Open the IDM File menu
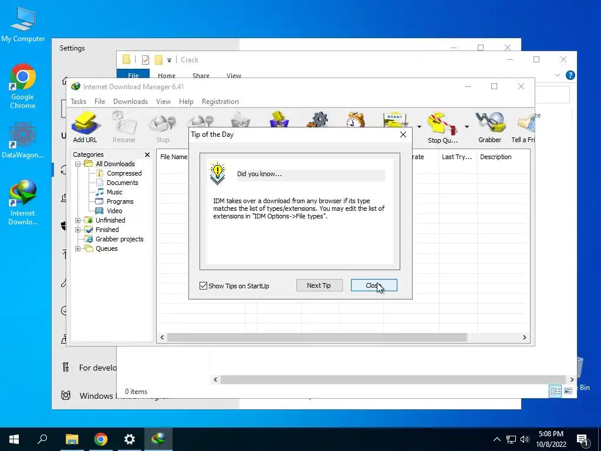Viewport: 601px width, 451px height. [x=100, y=102]
